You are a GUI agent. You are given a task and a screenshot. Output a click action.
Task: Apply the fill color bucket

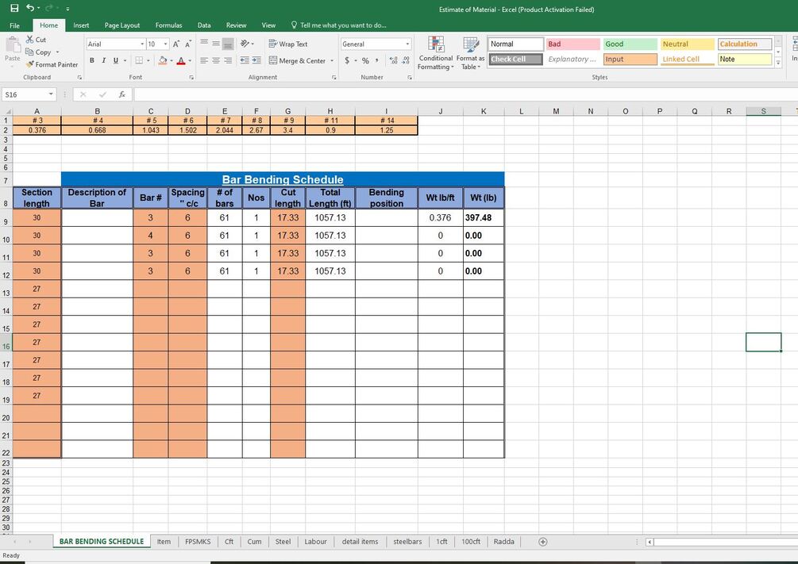coord(162,60)
